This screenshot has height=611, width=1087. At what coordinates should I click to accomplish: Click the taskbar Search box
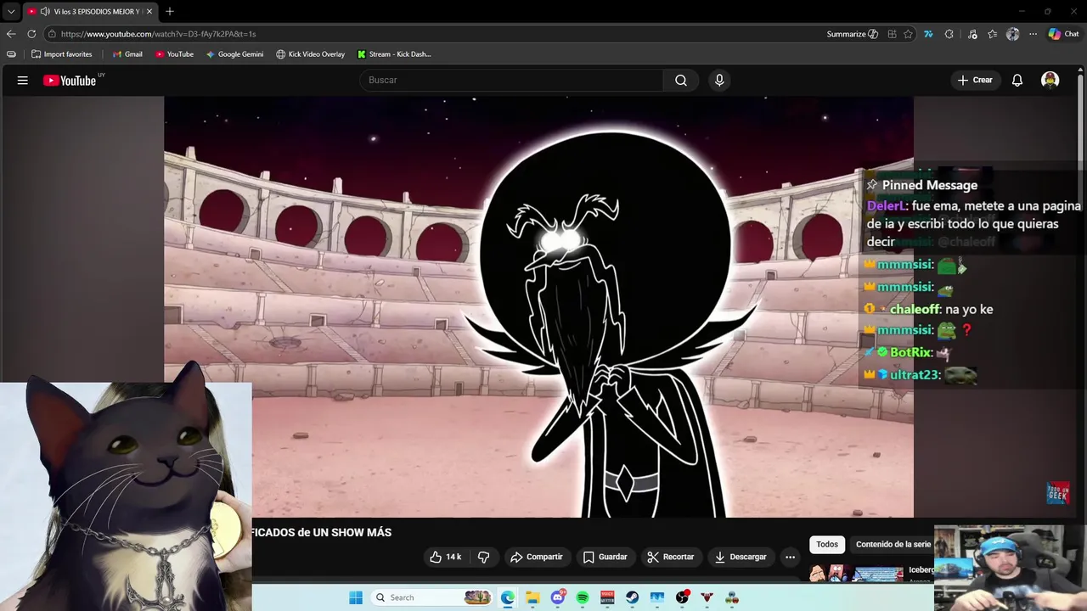(x=432, y=597)
